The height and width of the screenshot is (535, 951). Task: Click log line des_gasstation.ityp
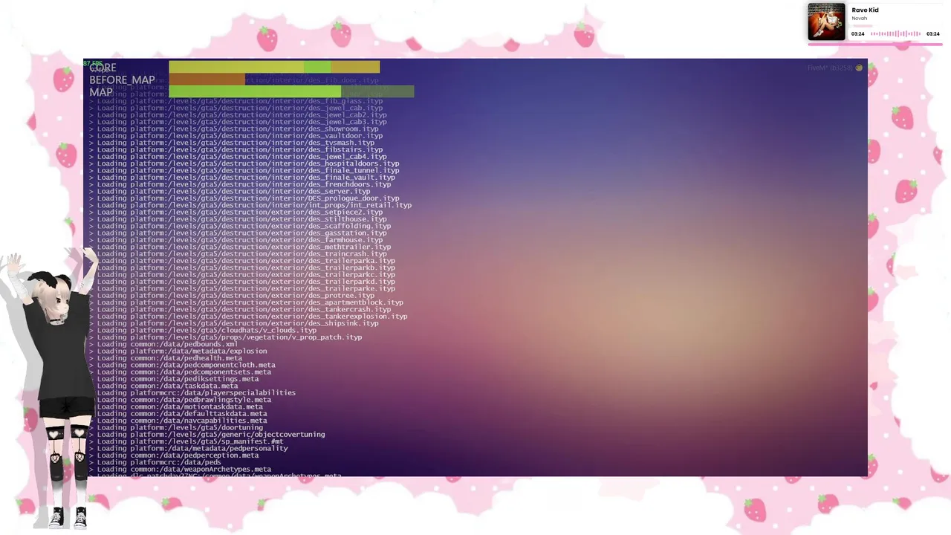click(x=238, y=233)
